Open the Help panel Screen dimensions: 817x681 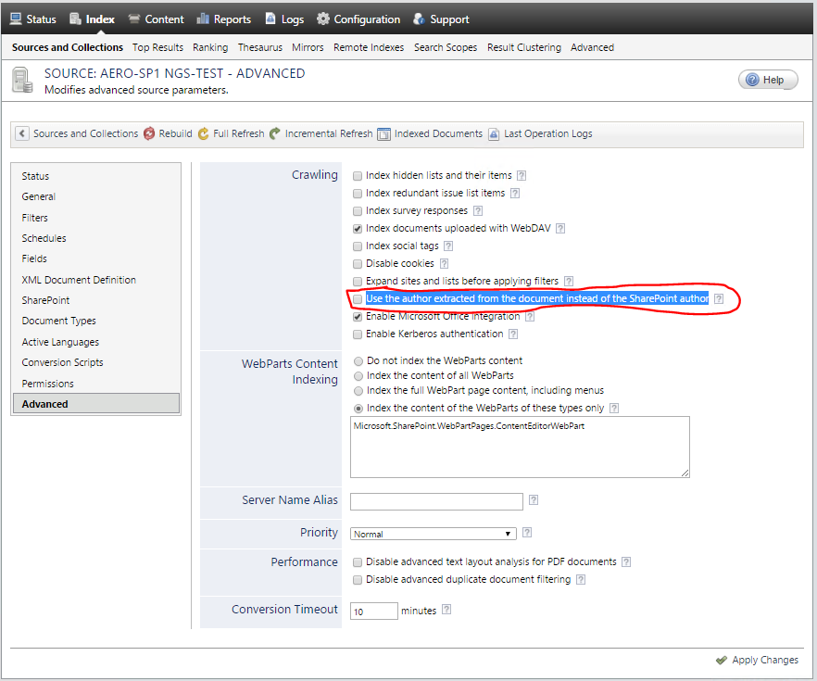[767, 79]
